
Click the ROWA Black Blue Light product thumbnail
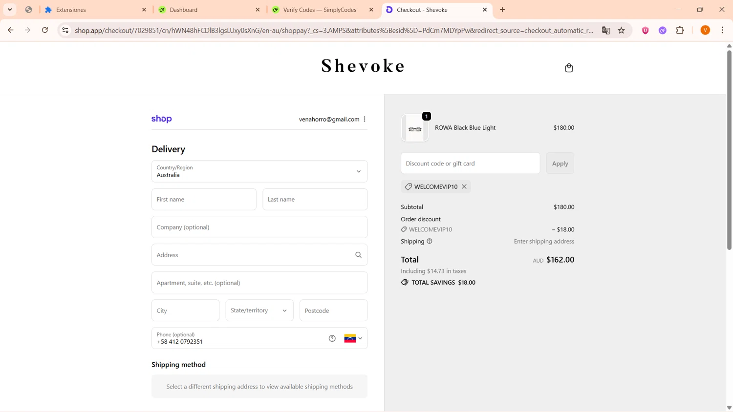click(x=415, y=128)
